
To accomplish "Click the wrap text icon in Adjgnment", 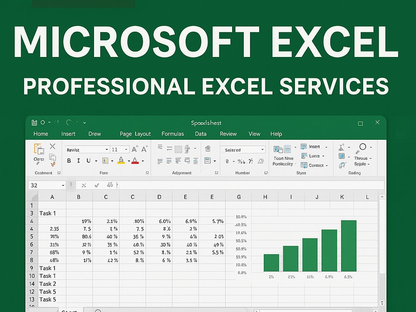I will point(208,149).
